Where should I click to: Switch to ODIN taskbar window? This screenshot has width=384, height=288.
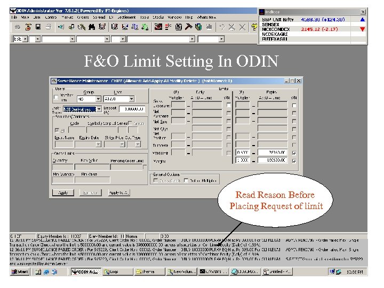[x=86, y=271]
